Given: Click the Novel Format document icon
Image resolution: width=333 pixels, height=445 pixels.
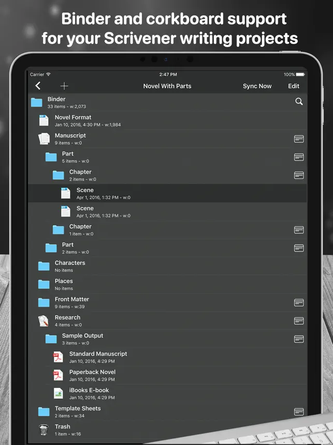Looking at the screenshot, I should tap(44, 120).
